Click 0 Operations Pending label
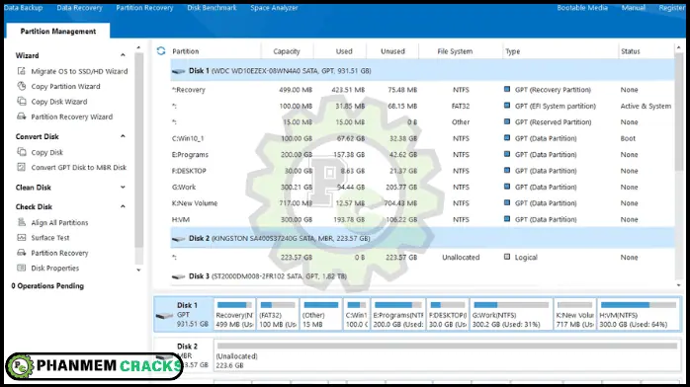Image resolution: width=690 pixels, height=387 pixels. tap(47, 286)
